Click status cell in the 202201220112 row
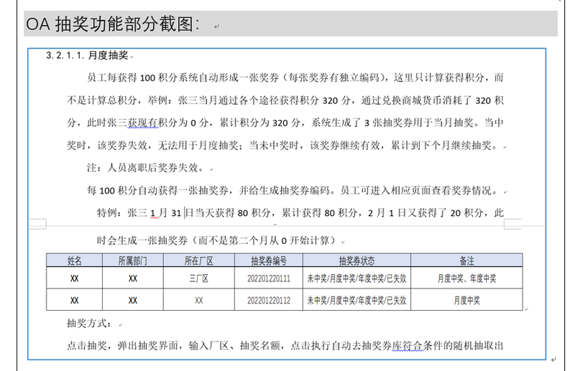The height and width of the screenshot is (371, 575). 356,300
